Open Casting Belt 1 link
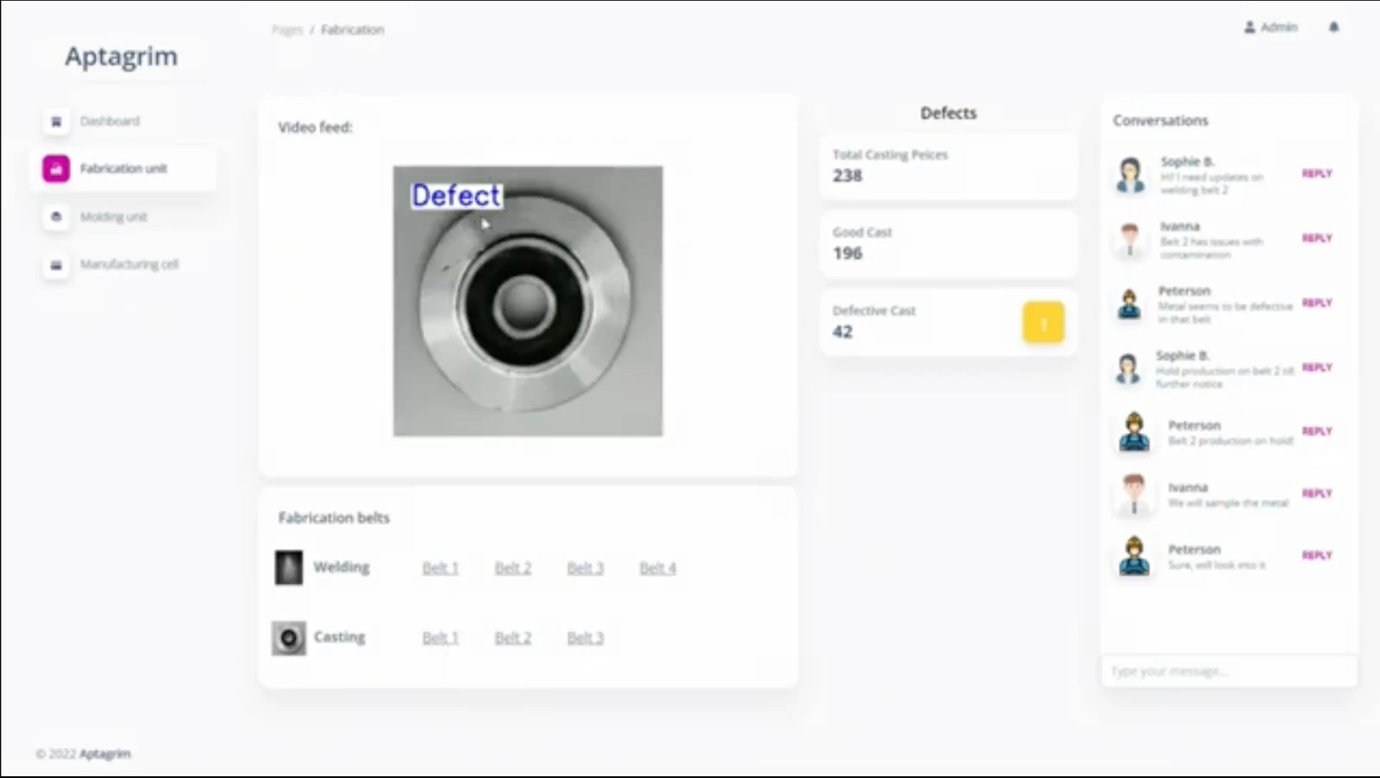 (440, 637)
